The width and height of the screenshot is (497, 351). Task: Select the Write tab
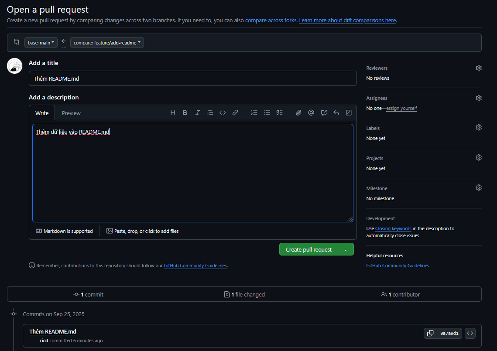coord(42,113)
